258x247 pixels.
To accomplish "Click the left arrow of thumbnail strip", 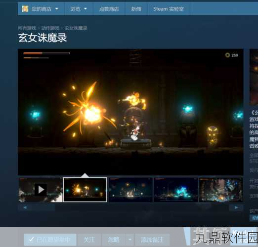I will click(25, 207).
